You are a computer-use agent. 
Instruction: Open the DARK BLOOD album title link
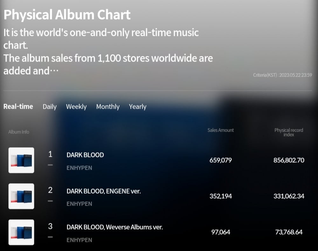[x=85, y=155]
